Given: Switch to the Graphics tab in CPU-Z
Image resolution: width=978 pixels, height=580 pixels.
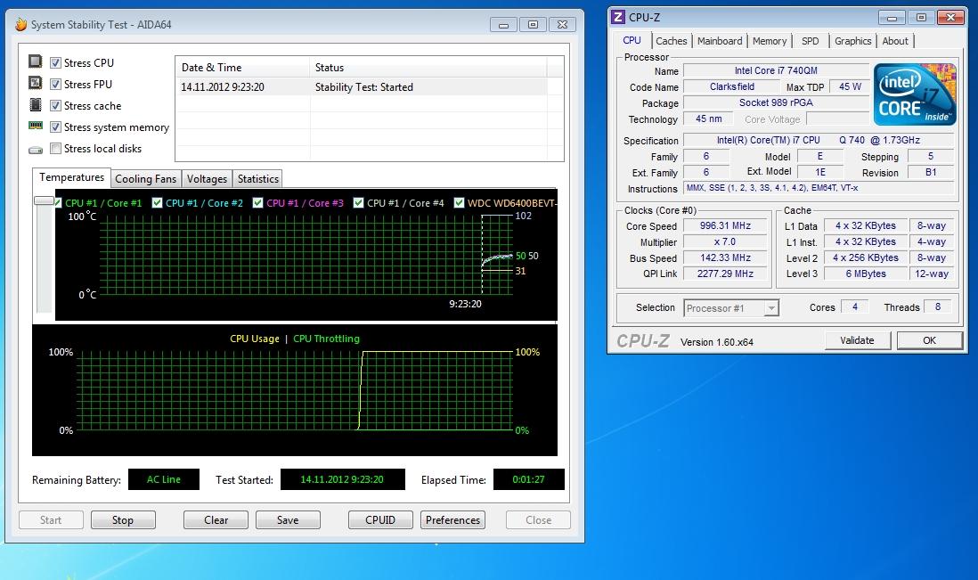Looking at the screenshot, I should point(852,41).
